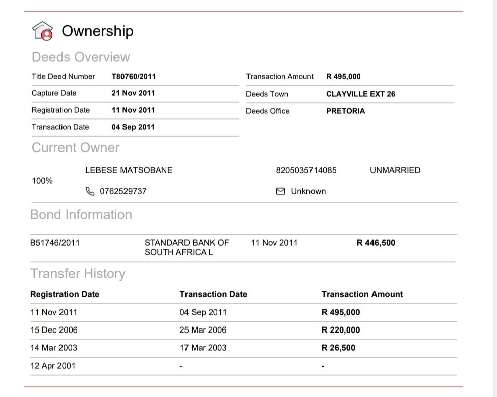497x397 pixels.
Task: Click the Registration Date column header
Action: pos(65,294)
